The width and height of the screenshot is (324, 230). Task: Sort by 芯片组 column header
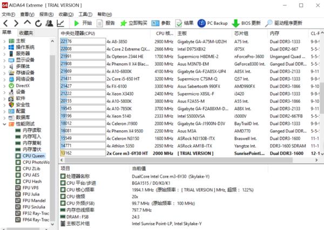pyautogui.click(x=251, y=33)
